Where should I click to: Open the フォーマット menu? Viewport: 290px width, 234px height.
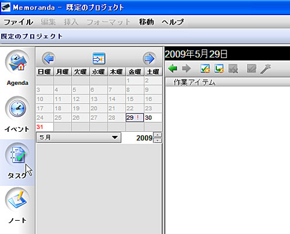point(109,22)
